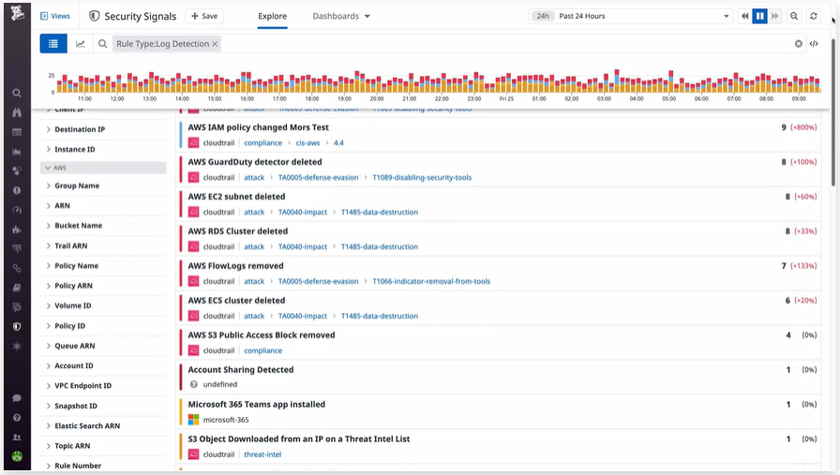This screenshot has width=840, height=475.
Task: Remove the Rule Type:Log Detection filter
Action: coord(215,44)
